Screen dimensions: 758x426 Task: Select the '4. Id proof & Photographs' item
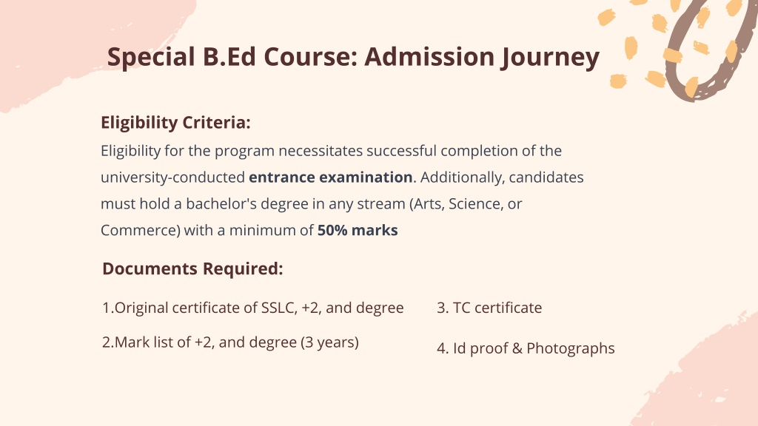click(526, 348)
